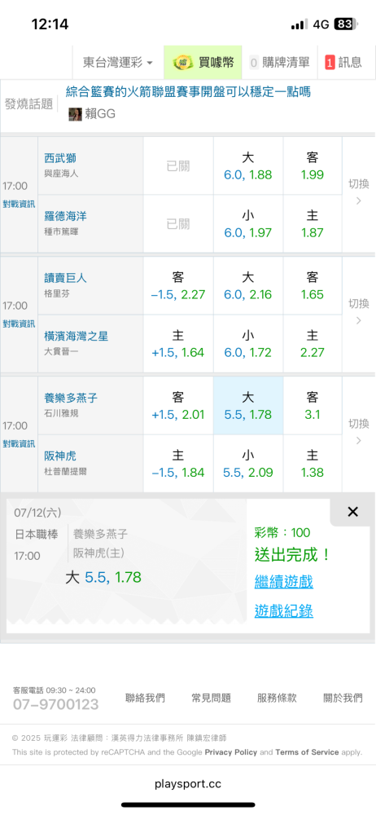Screen dimensions: 376x815
Task: Close the bet confirmation slip
Action: point(352,512)
